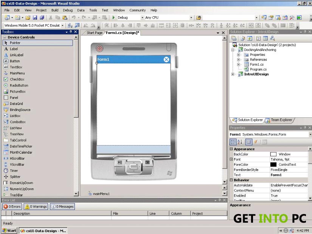Image resolution: width=312 pixels, height=234 pixels.
Task: Collapse the Device Controls group
Action: click(5, 37)
